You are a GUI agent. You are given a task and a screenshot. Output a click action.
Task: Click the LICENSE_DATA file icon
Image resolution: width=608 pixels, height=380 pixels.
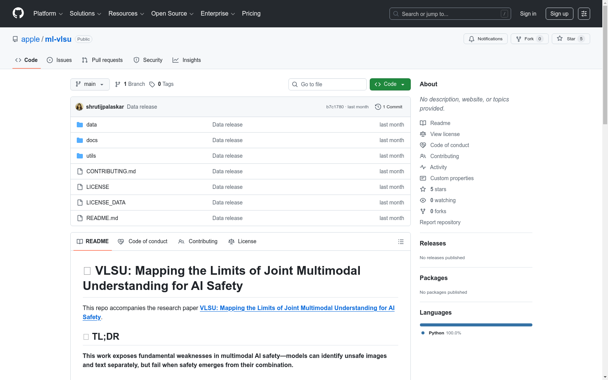click(x=80, y=203)
